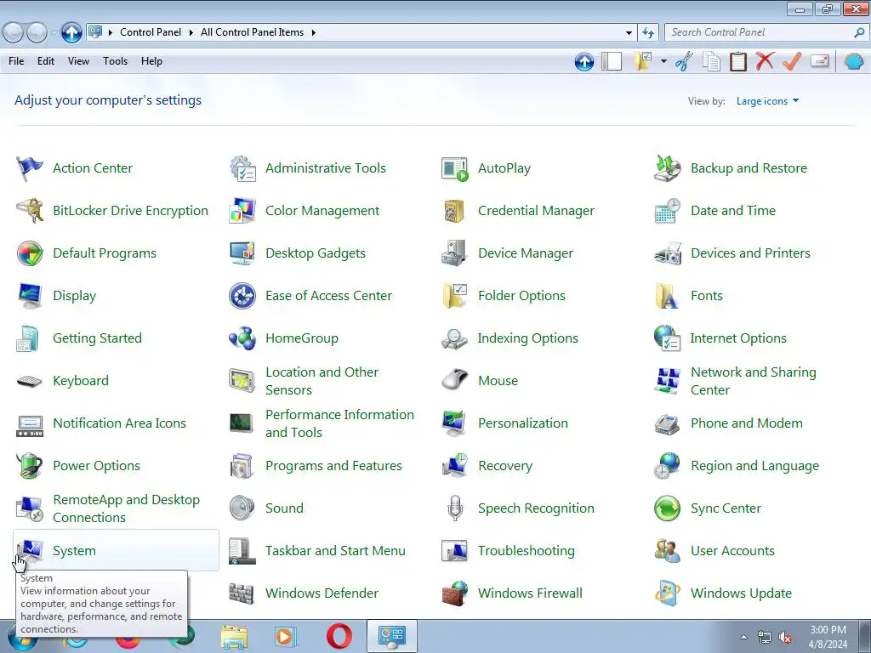Click the red X Delete toolbar icon
The width and height of the screenshot is (871, 653).
[x=765, y=61]
